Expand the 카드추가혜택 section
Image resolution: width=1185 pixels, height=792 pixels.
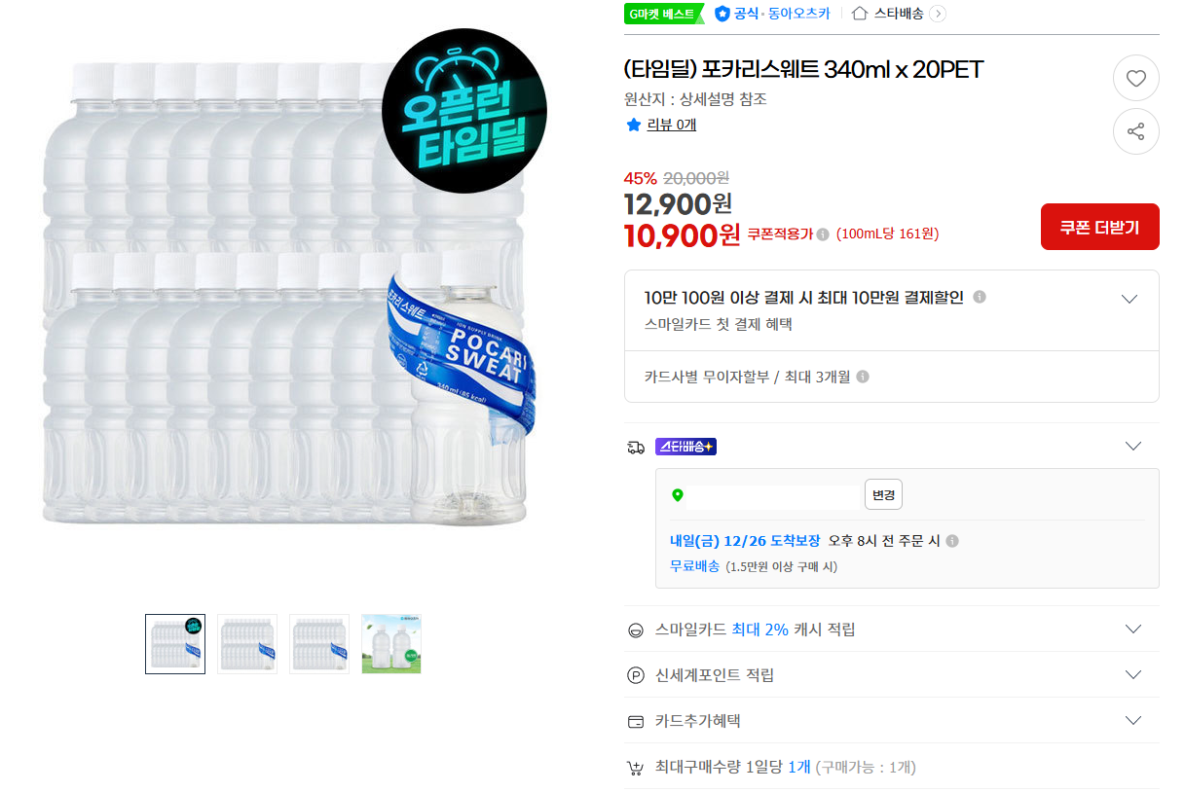1131,720
